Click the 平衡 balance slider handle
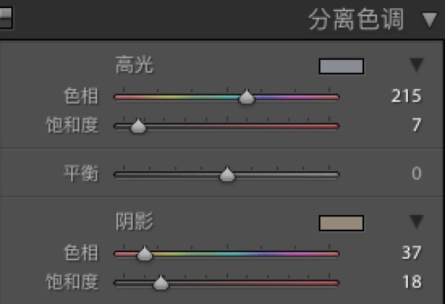The width and height of the screenshot is (445, 304). coord(227,174)
